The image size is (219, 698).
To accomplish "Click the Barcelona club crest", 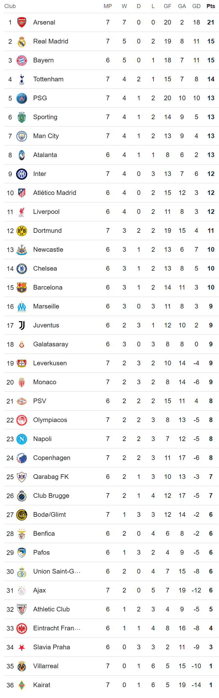I will pos(22,287).
